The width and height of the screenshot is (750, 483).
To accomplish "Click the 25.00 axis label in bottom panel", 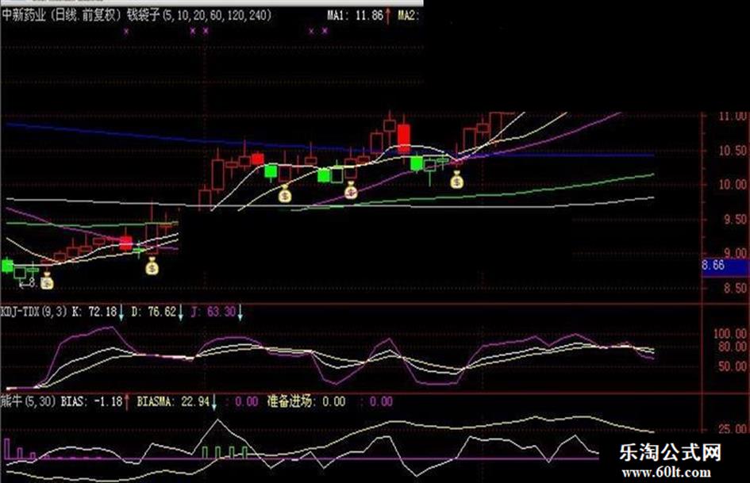I will pyautogui.click(x=732, y=428).
